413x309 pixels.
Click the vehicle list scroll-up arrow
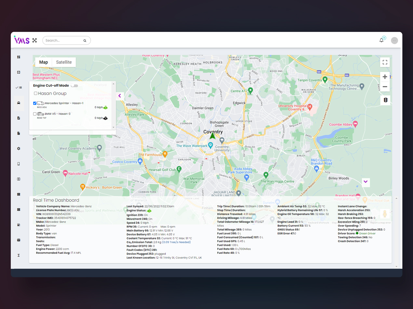113,84
